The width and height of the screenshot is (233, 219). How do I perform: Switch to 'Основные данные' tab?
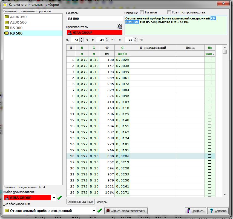(x=80, y=202)
